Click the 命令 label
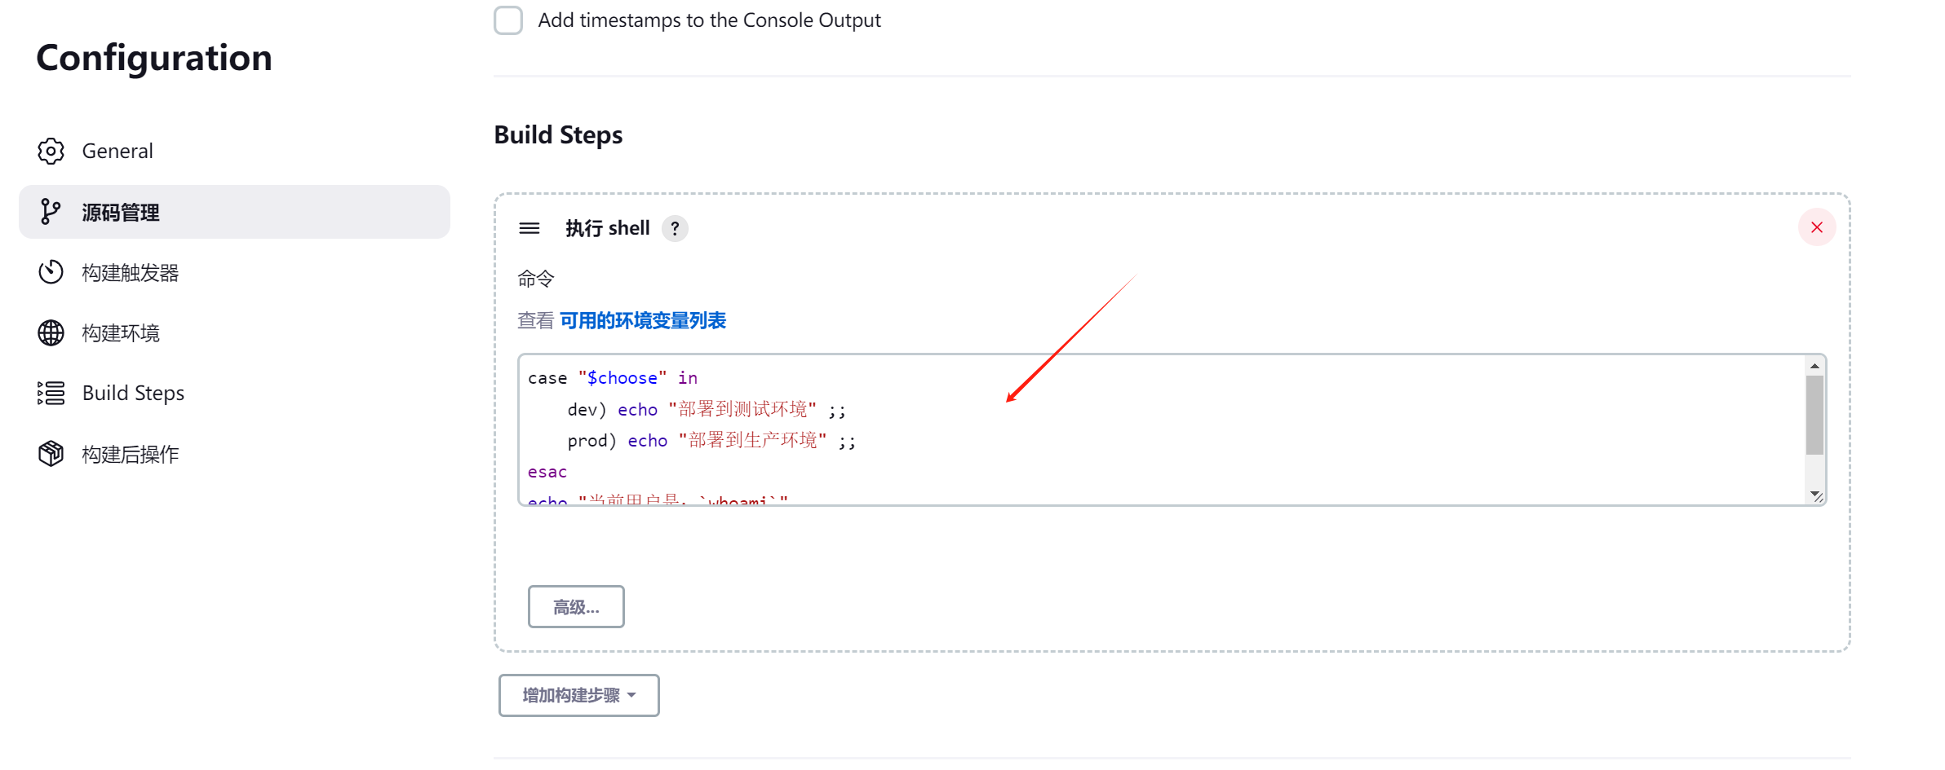 [535, 279]
